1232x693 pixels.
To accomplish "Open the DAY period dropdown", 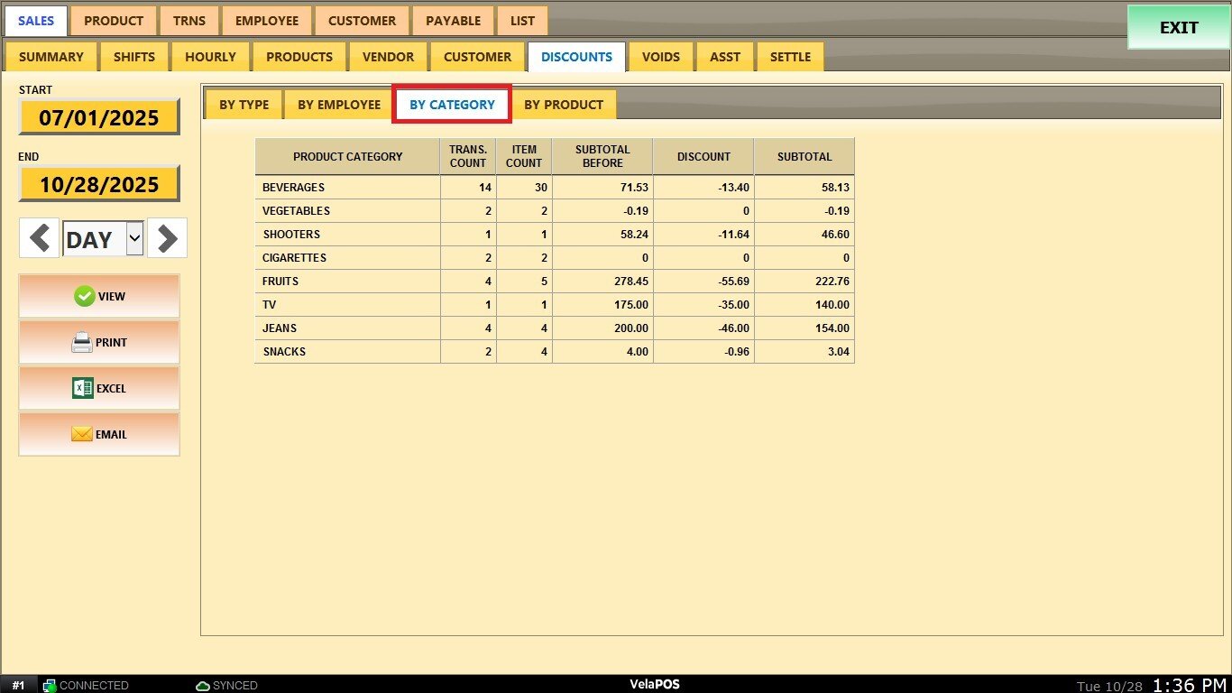I will point(134,239).
